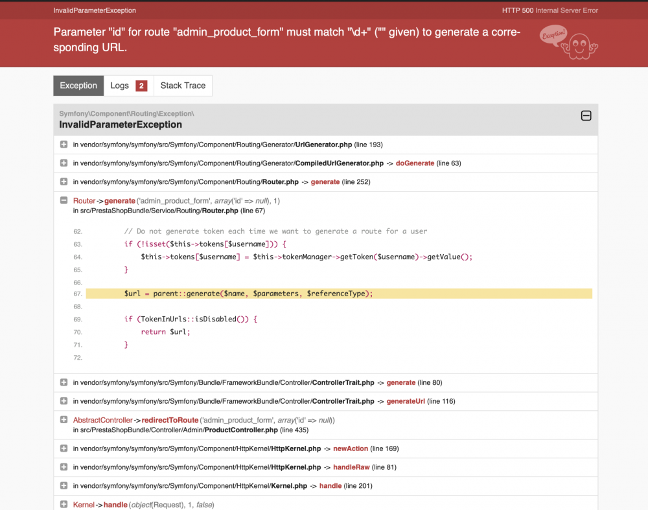This screenshot has height=510, width=648.
Task: Expand the AbstractController redirectToRoute frame
Action: click(63, 420)
